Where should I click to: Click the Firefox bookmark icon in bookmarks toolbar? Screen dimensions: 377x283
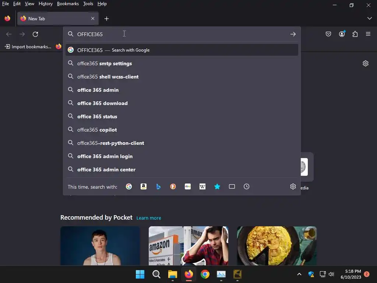point(59,46)
